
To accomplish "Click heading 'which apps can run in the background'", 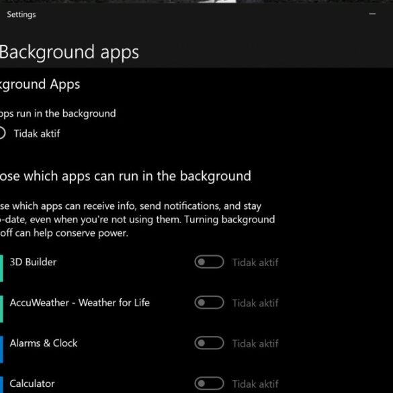I will [x=137, y=176].
